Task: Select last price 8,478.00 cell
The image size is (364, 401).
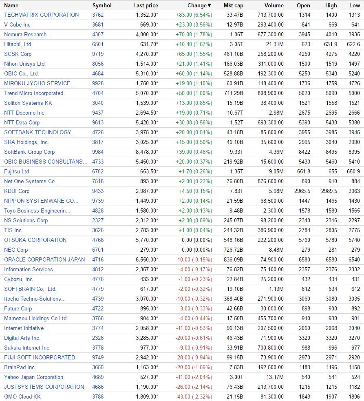Action: [147, 152]
